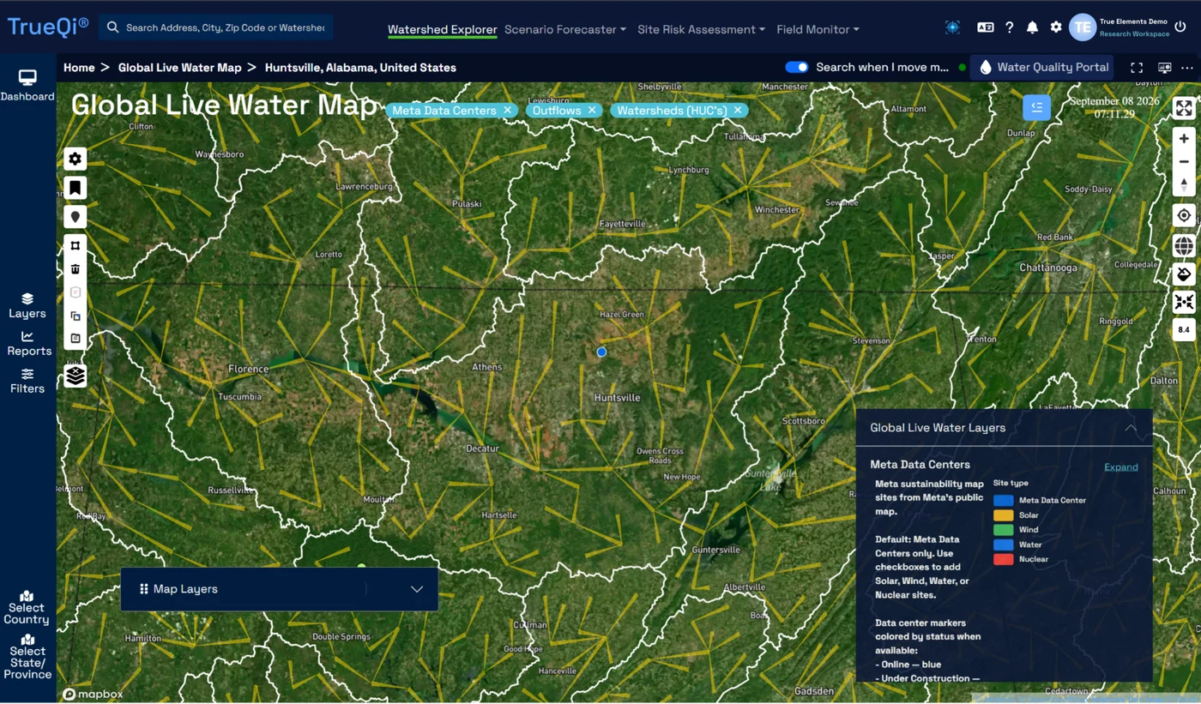The width and height of the screenshot is (1201, 704).
Task: Open Filters in the left sidebar
Action: point(27,382)
